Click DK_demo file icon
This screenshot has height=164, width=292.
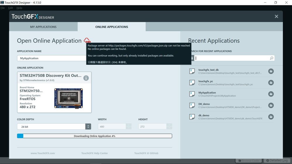tap(192, 105)
